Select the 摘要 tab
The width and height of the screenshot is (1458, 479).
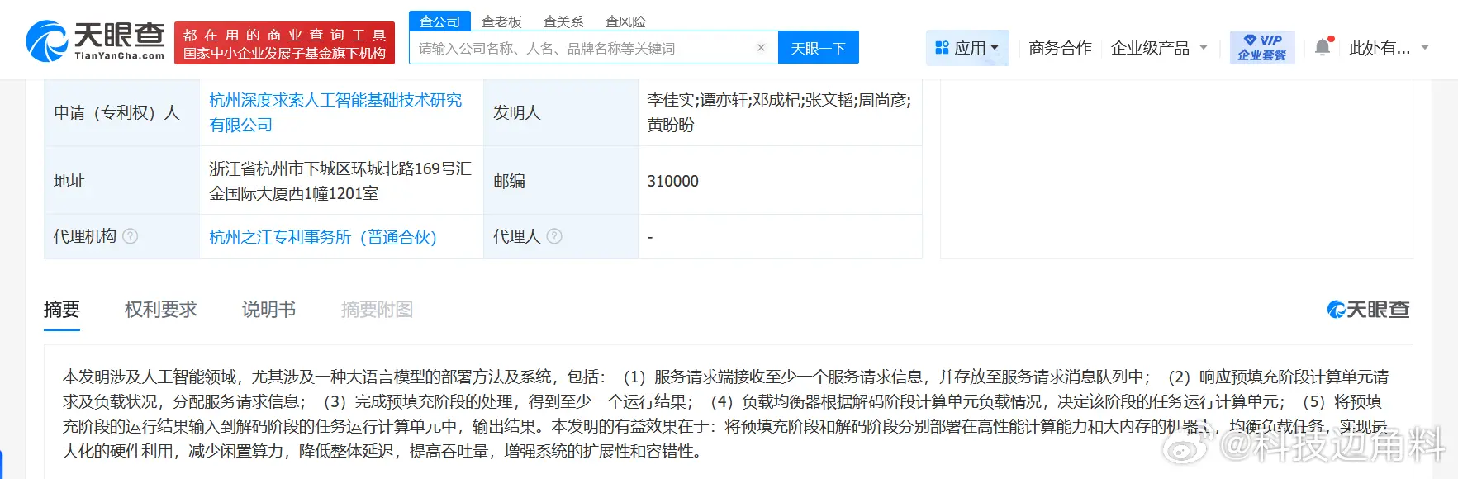62,310
